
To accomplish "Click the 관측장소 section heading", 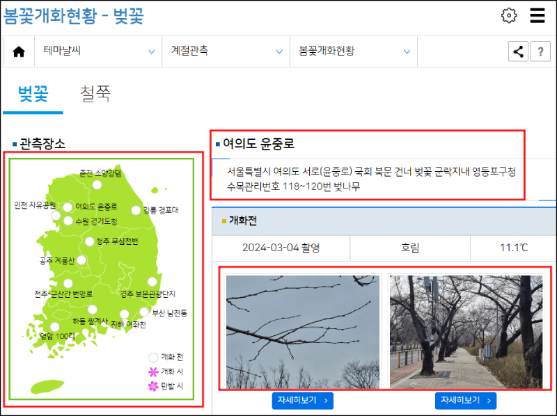I will click(x=42, y=144).
